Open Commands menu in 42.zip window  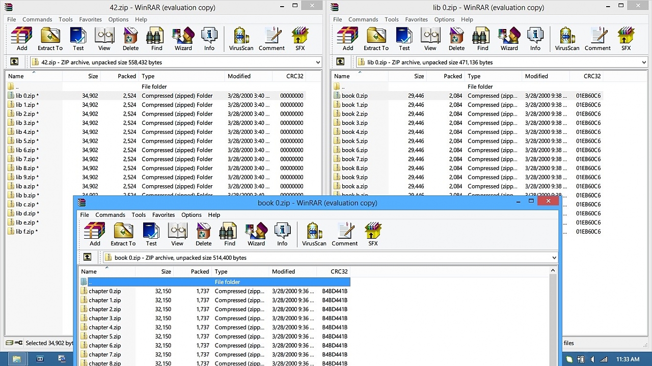(x=37, y=19)
